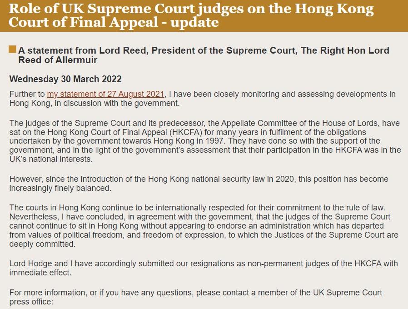The height and width of the screenshot is (309, 408).
Task: Open the 'my statement of 27 August 2021' link
Action: tap(106, 94)
